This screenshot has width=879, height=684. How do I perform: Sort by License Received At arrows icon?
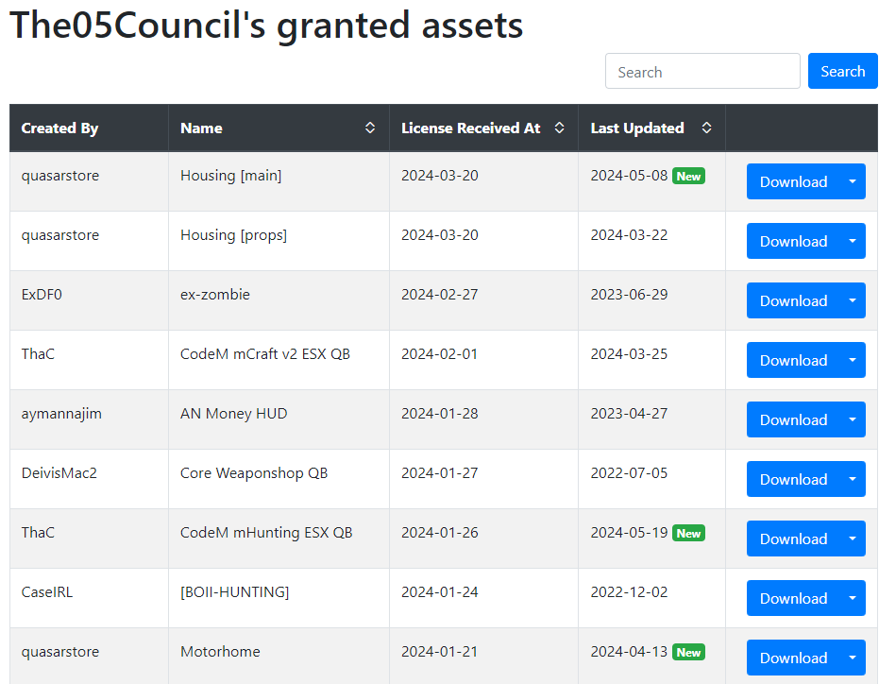(559, 128)
